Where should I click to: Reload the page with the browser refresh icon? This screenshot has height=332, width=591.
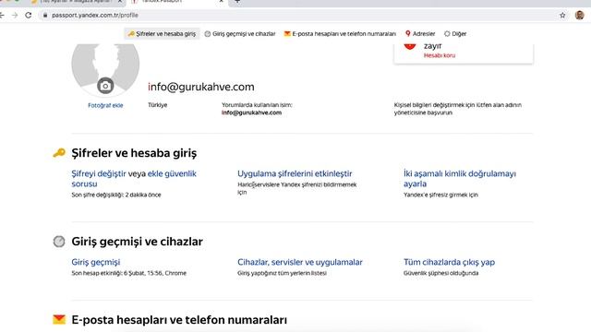pyautogui.click(x=29, y=15)
